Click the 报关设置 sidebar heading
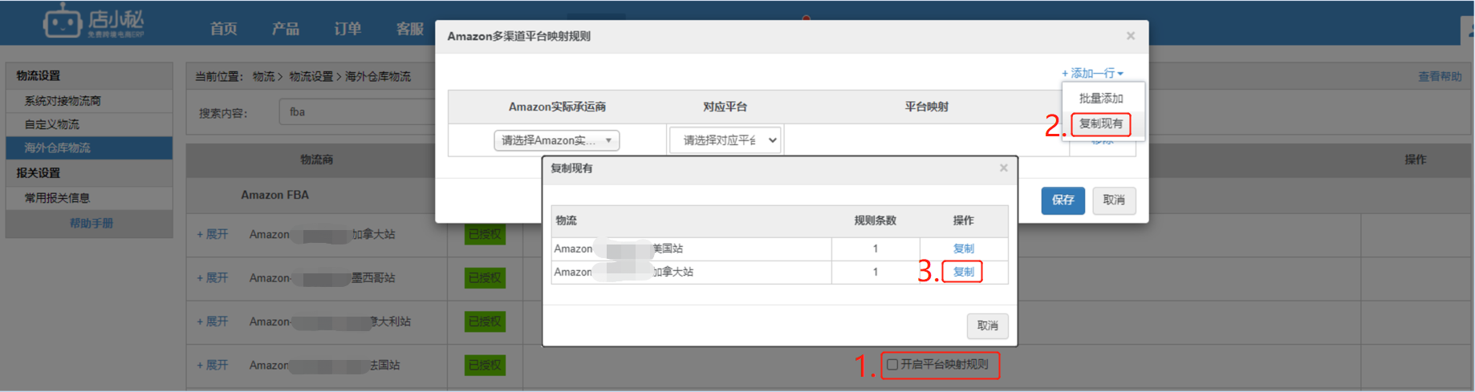This screenshot has height=392, width=1475. [x=39, y=172]
